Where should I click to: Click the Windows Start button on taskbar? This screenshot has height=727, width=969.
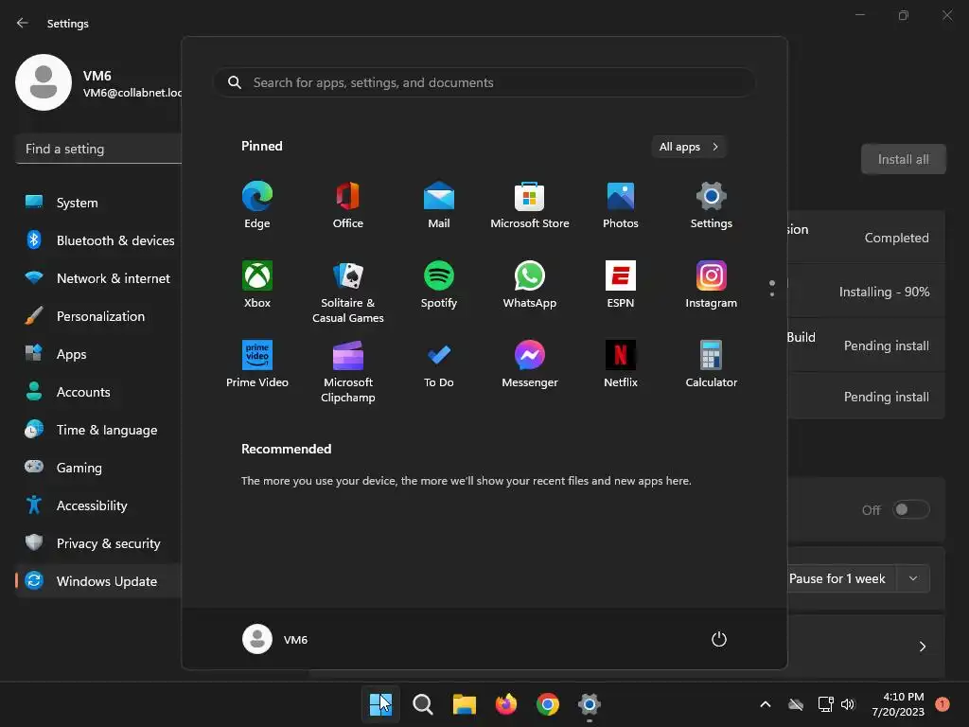pos(380,703)
